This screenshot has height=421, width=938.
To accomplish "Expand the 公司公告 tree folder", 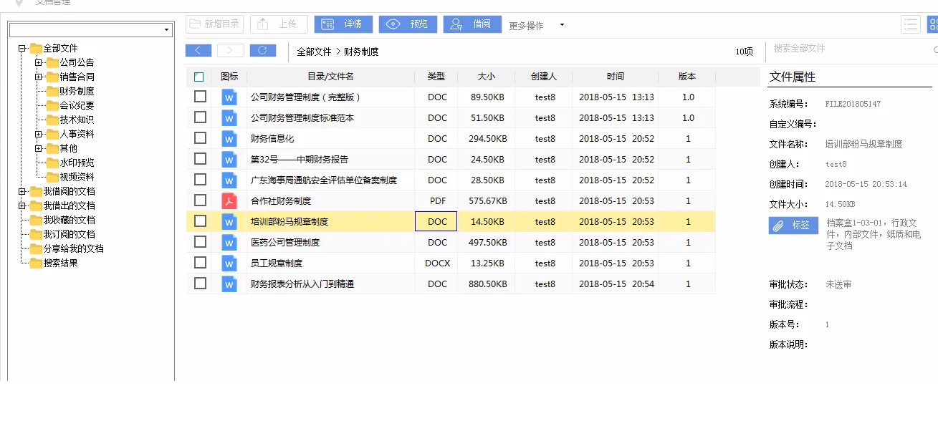I will [39, 62].
